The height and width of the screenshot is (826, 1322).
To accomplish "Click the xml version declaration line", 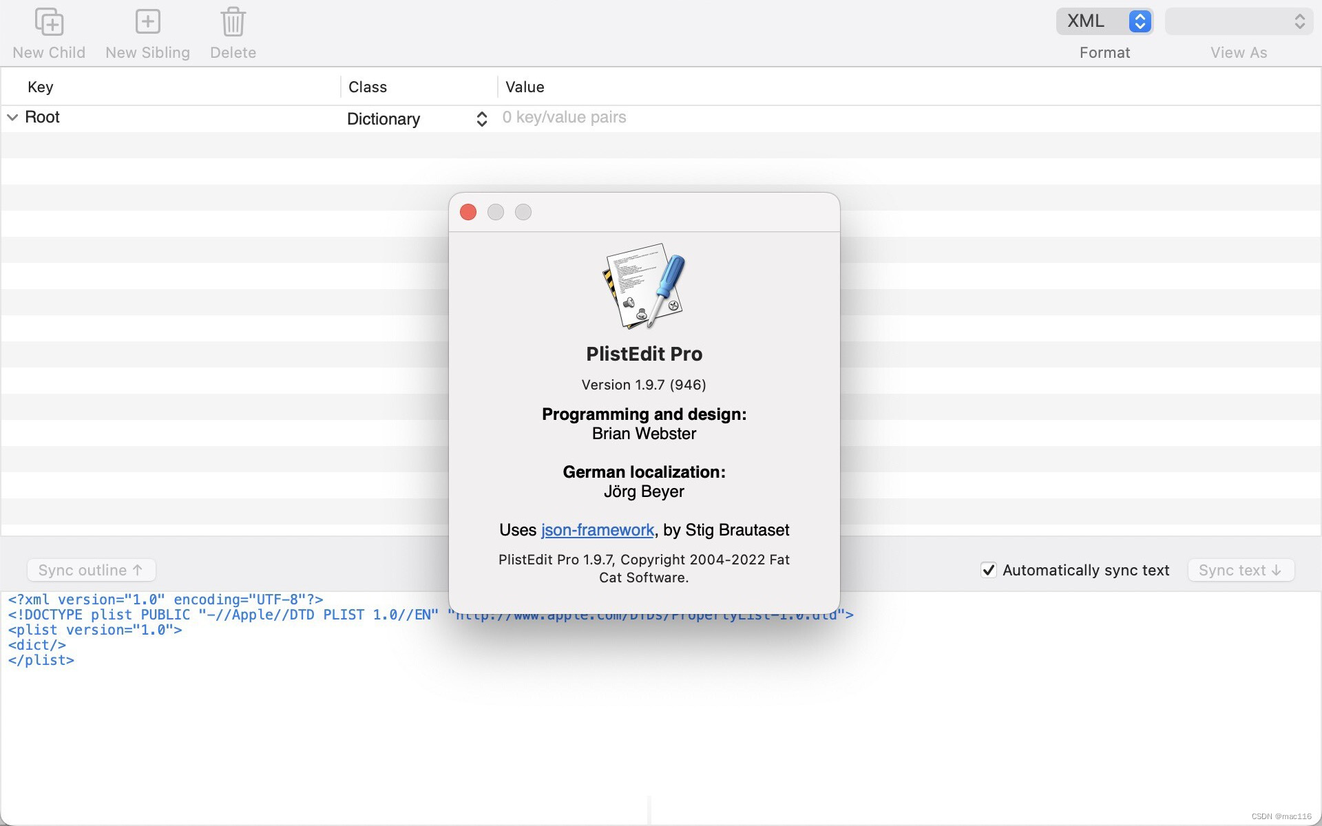I will coord(165,600).
